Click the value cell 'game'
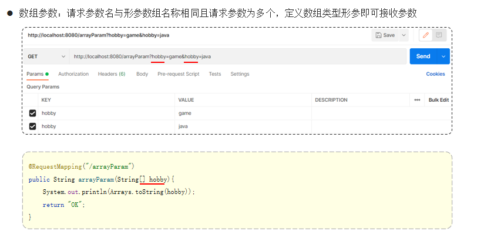 (x=243, y=113)
